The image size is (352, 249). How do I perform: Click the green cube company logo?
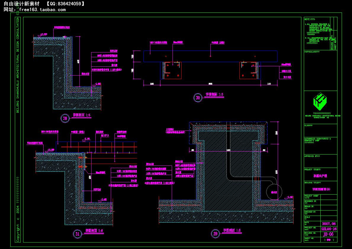(x=320, y=102)
